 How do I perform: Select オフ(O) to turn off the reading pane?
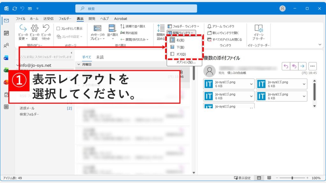[180, 54]
